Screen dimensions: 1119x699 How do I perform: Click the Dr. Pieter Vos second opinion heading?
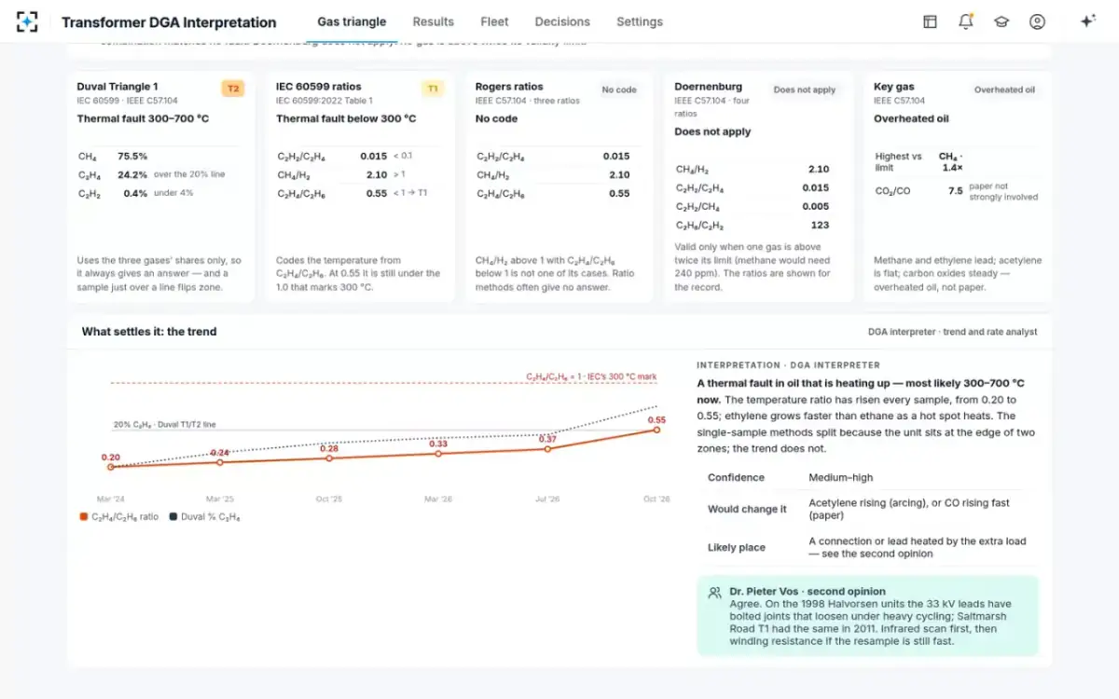pos(808,592)
